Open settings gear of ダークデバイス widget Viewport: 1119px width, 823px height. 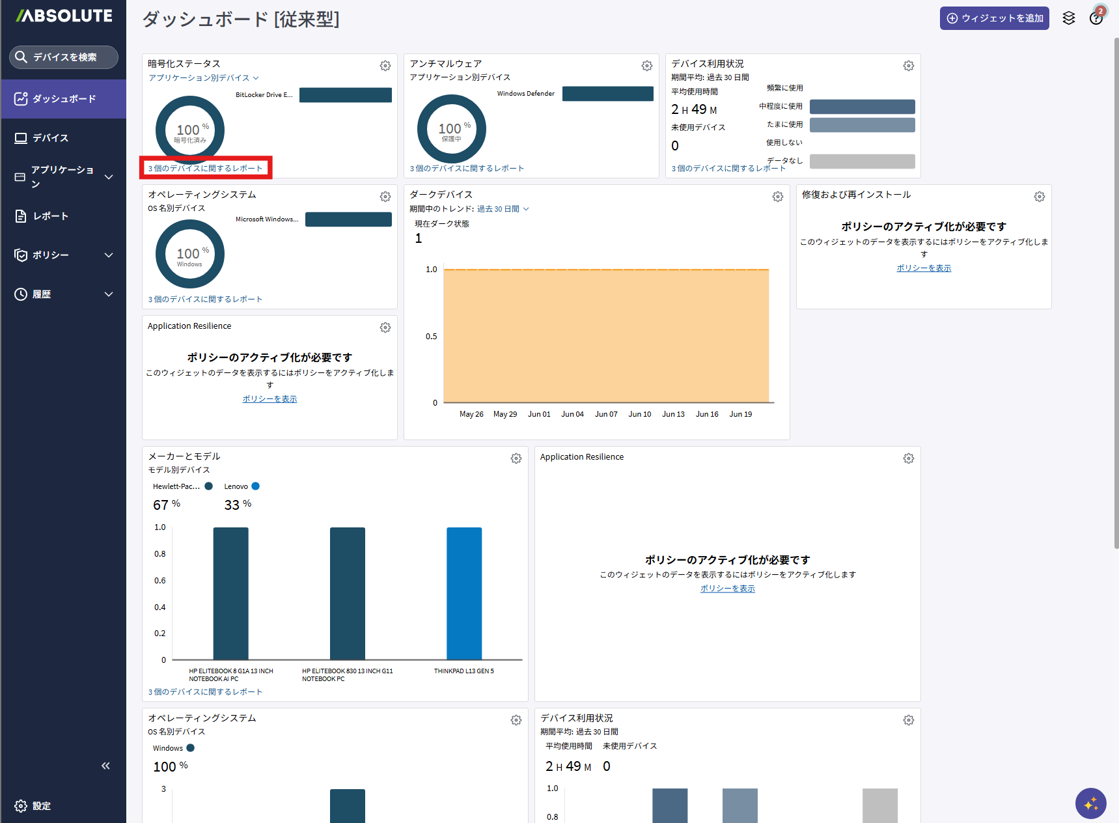click(x=778, y=197)
